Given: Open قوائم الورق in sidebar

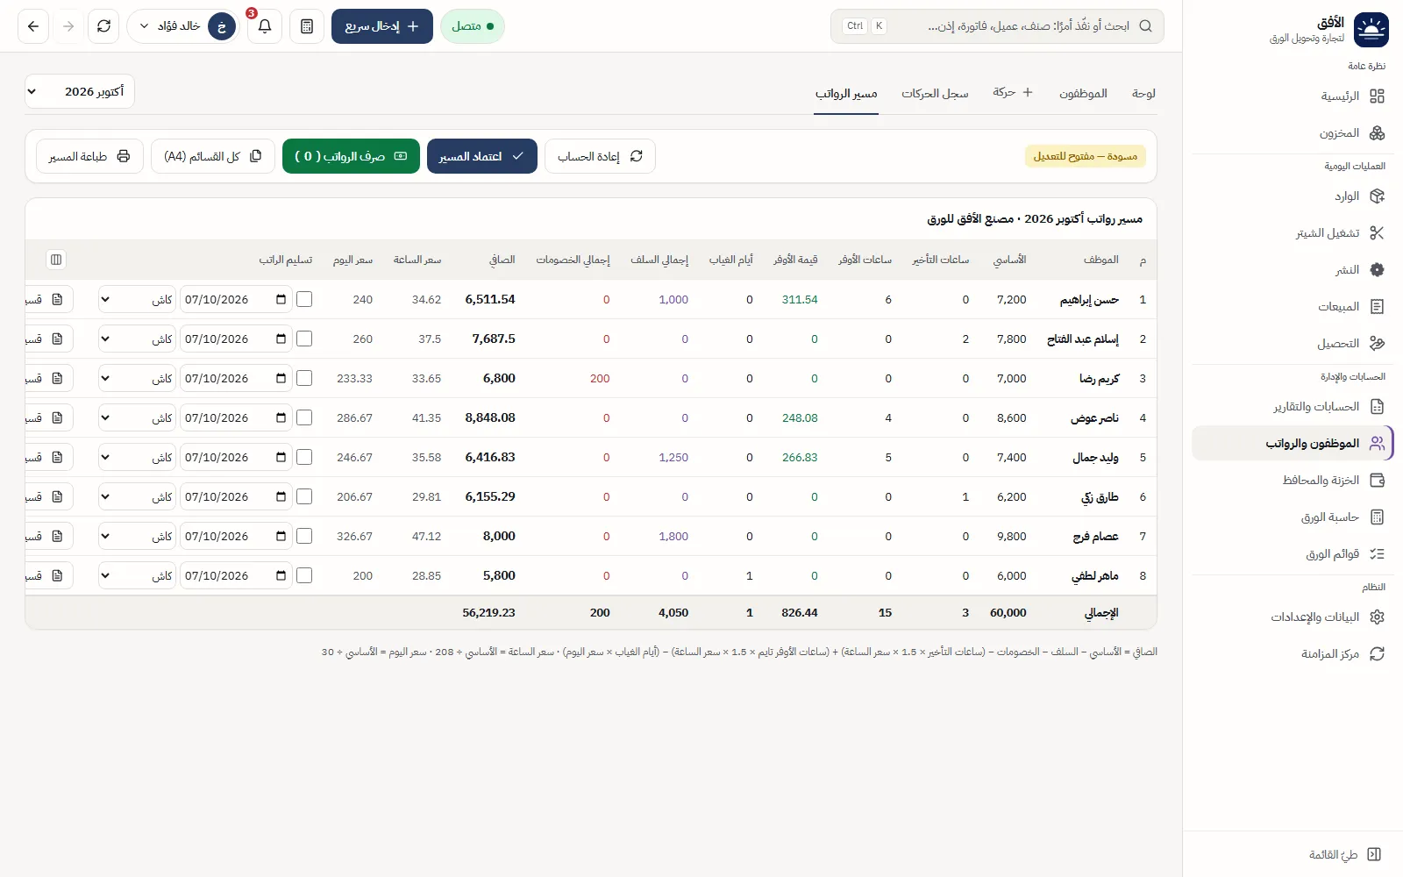Looking at the screenshot, I should pyautogui.click(x=1293, y=554).
